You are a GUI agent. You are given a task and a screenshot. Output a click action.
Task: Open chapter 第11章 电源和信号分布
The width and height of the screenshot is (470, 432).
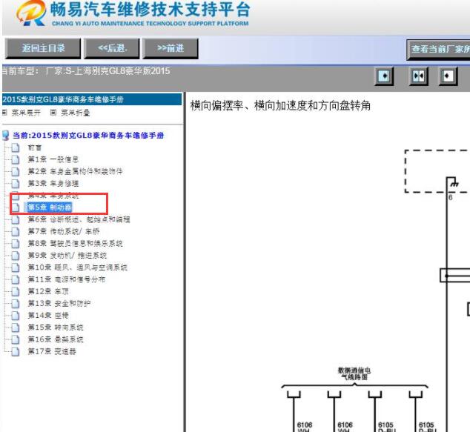(66, 279)
